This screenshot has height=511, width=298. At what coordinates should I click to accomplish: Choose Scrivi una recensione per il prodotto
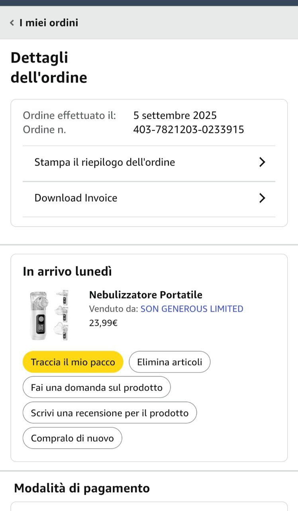[x=110, y=413]
